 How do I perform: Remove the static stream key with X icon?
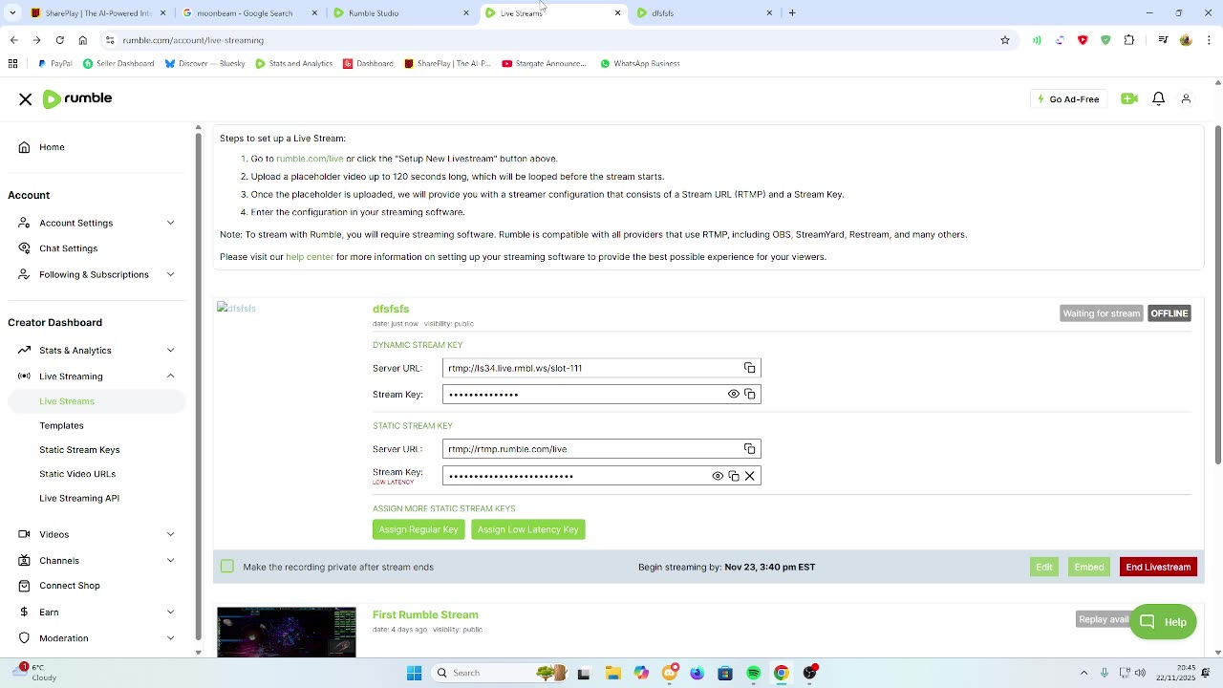(x=750, y=476)
